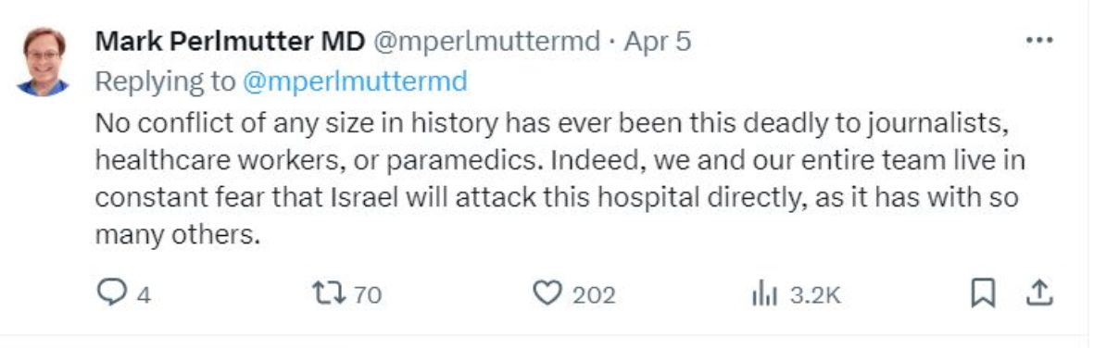1094x348 pixels.
Task: Open the reply speech-bubble icon
Action: point(109,294)
